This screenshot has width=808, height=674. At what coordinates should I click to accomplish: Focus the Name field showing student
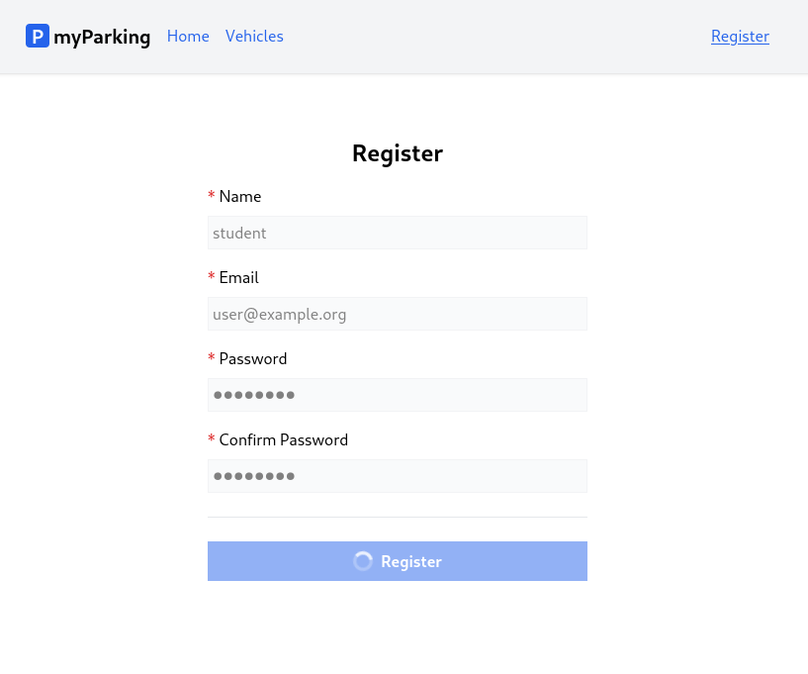[398, 233]
